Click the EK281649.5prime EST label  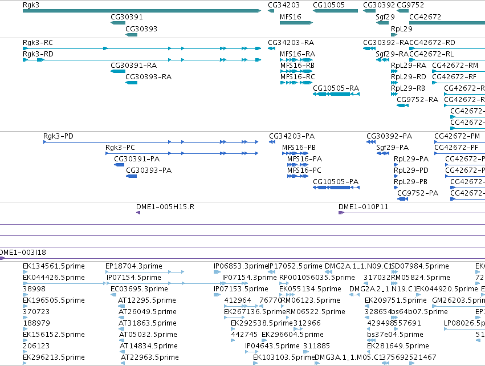coord(398,346)
